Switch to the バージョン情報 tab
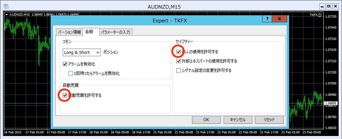 [x=69, y=32]
